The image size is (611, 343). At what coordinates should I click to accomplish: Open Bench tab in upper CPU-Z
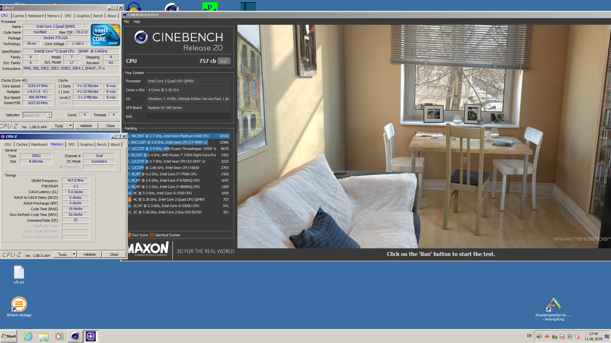tap(98, 16)
